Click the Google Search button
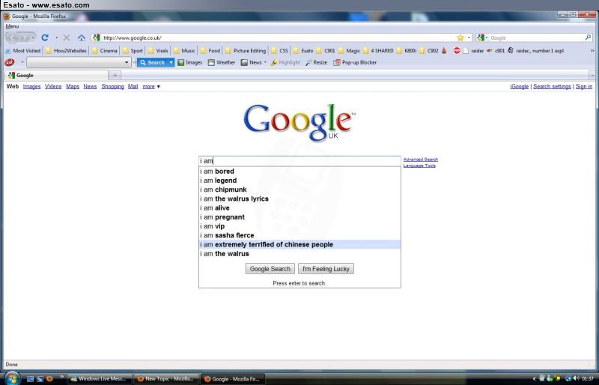 pos(270,269)
